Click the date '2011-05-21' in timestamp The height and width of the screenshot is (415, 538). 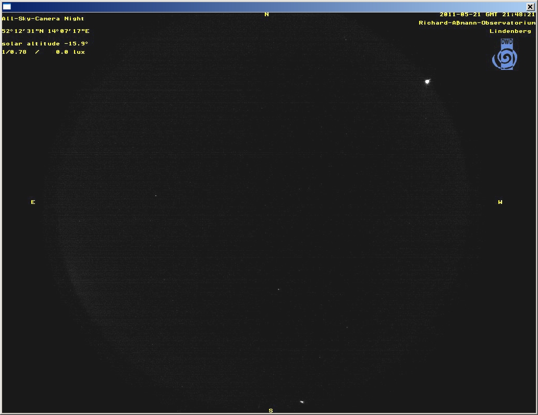click(x=460, y=15)
